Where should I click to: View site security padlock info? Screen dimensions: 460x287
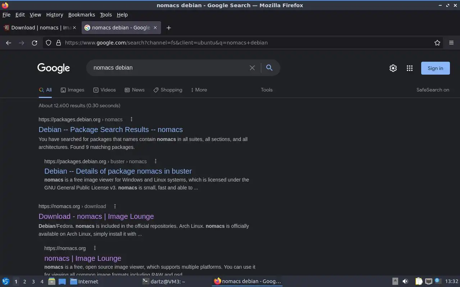tap(59, 43)
